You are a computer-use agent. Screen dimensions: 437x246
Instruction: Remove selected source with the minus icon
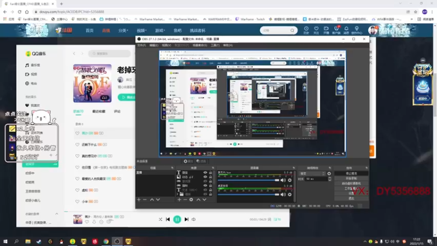coord(185,200)
